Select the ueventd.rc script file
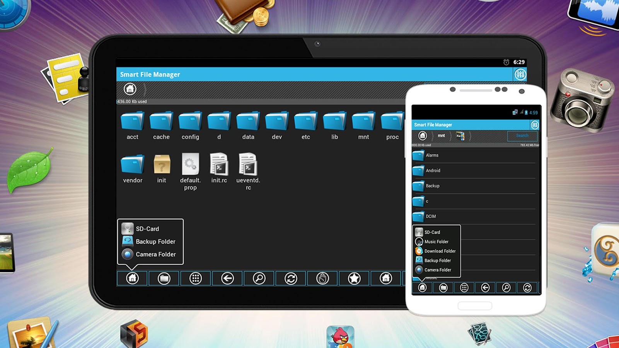 click(x=248, y=172)
